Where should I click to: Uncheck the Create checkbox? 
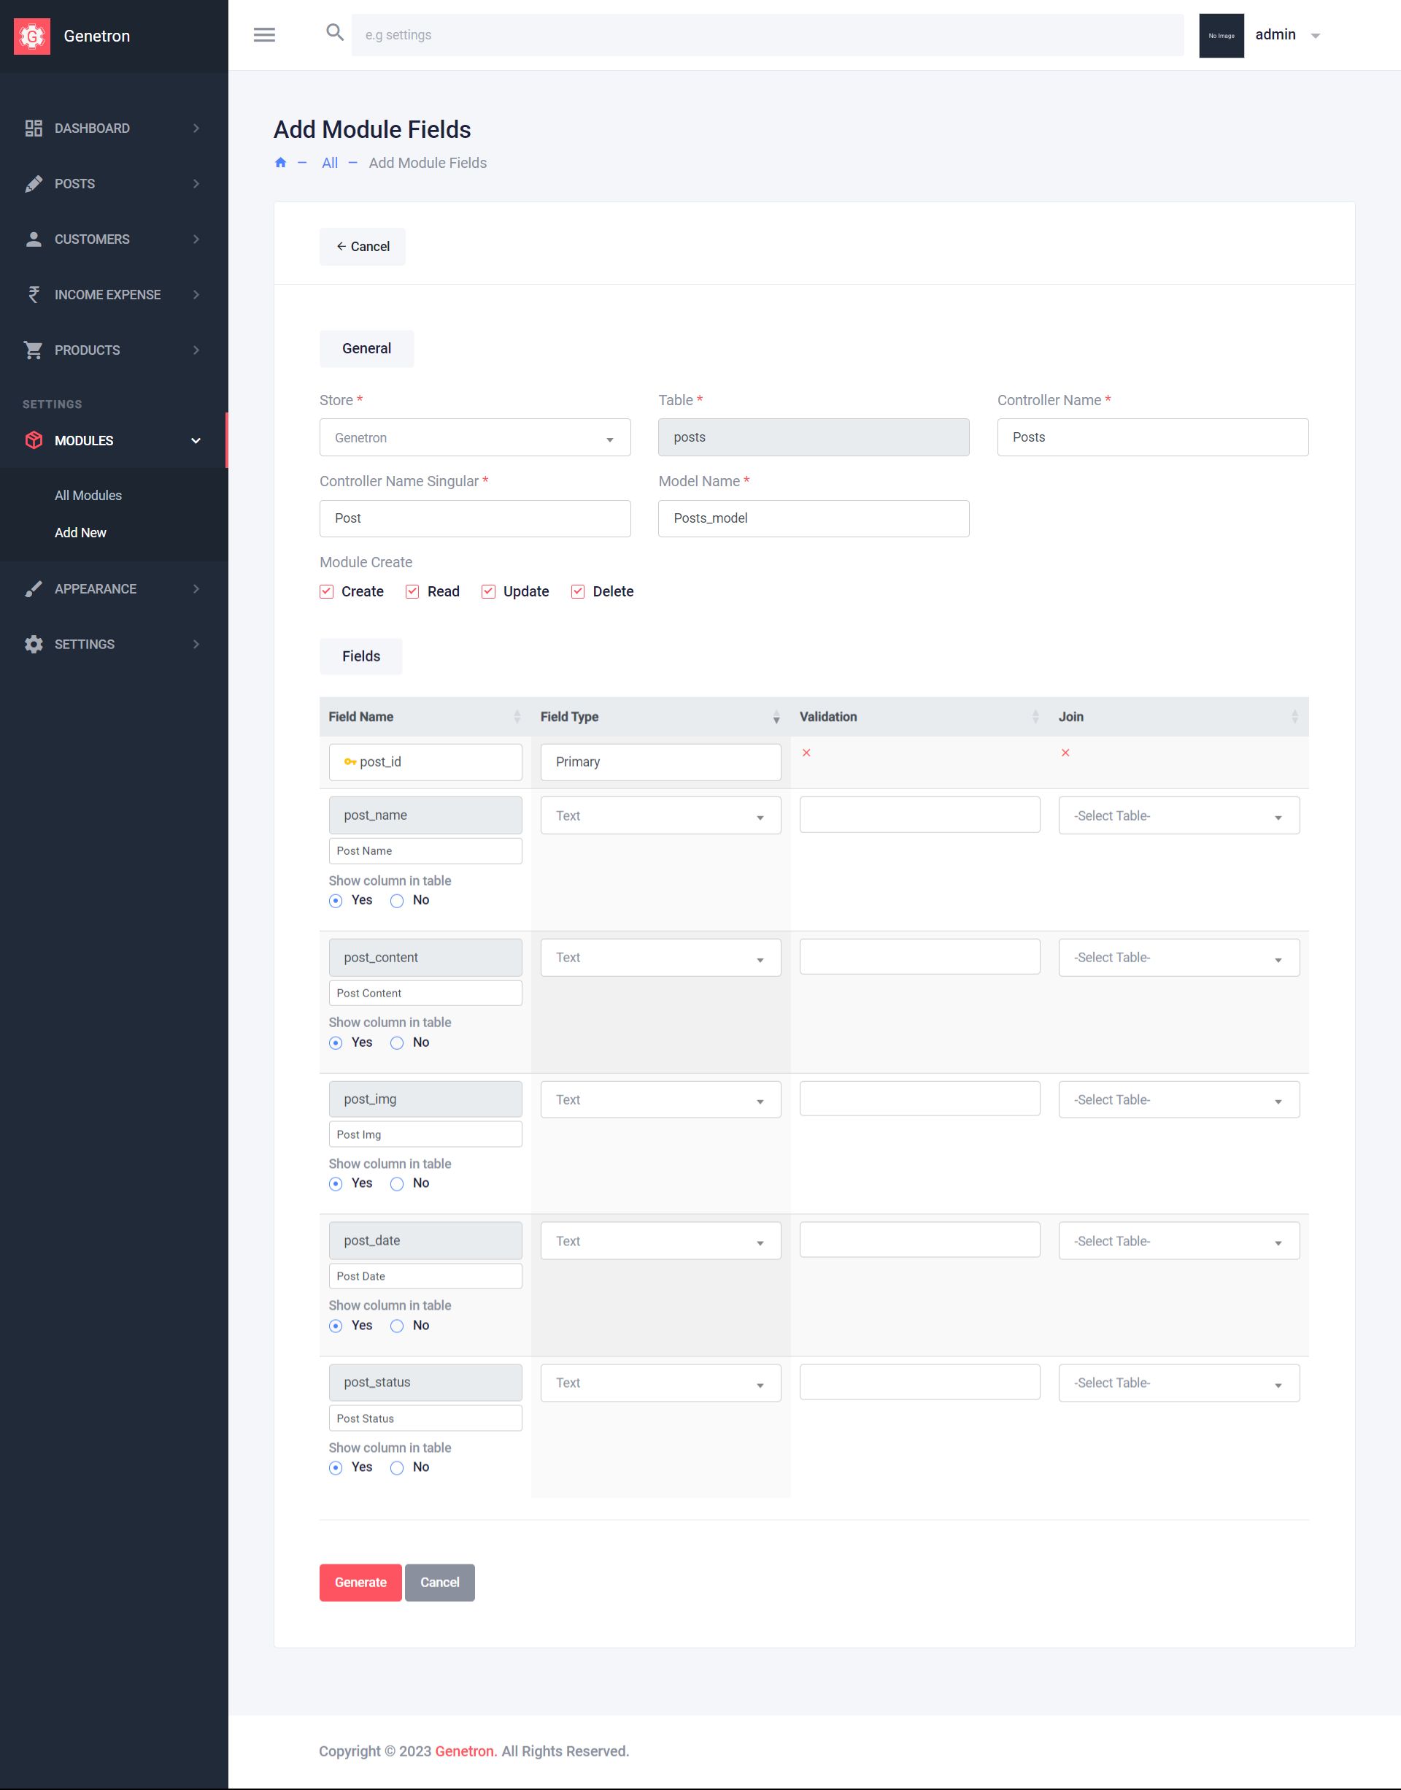point(328,592)
